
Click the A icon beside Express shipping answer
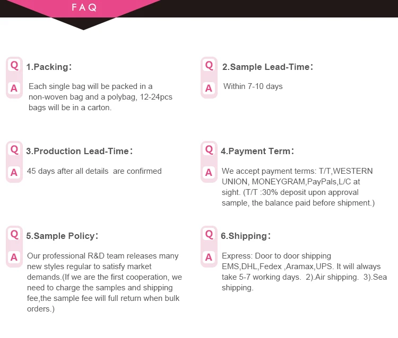(209, 257)
